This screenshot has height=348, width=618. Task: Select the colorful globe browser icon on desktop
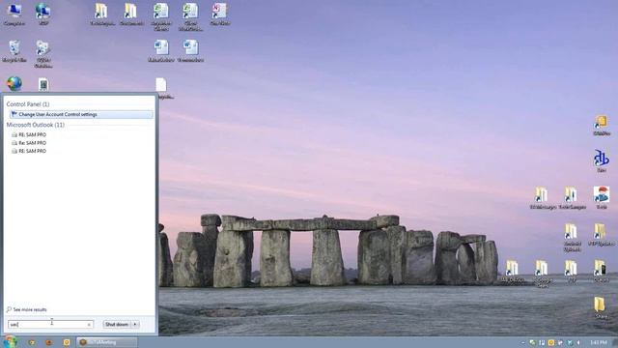click(14, 83)
